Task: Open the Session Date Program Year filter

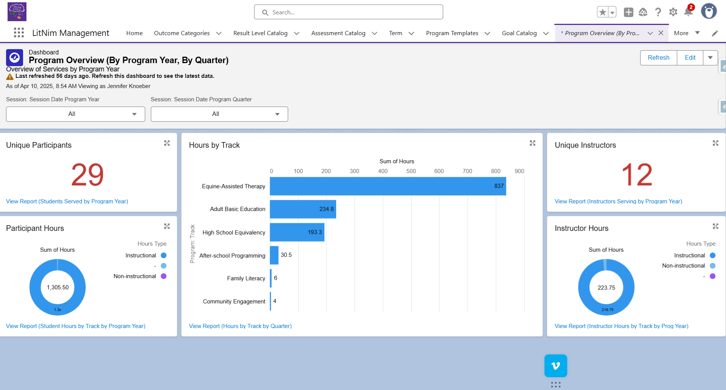Action: pyautogui.click(x=75, y=114)
